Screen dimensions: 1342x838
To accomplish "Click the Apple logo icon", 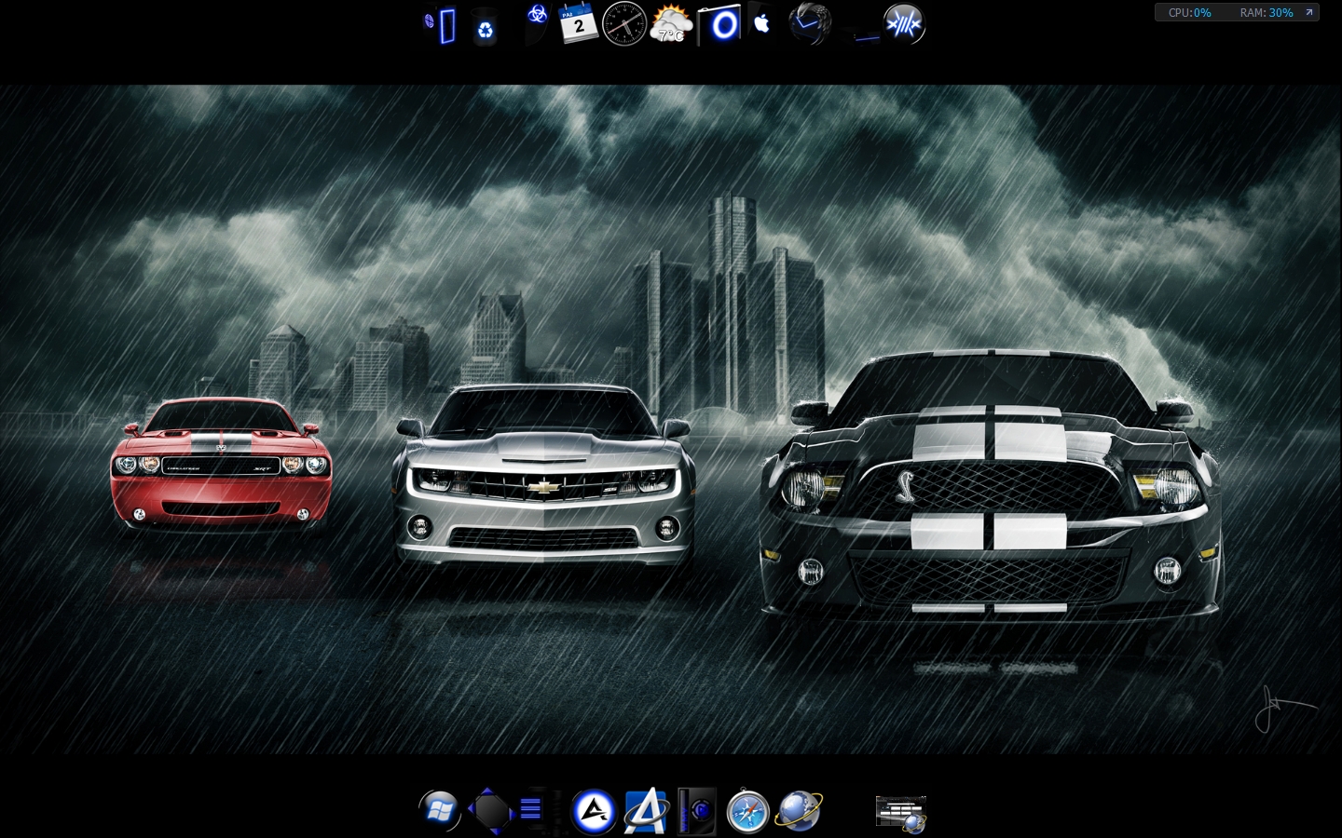I will (x=762, y=23).
